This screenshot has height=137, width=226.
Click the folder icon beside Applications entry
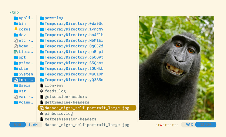coord(16,18)
